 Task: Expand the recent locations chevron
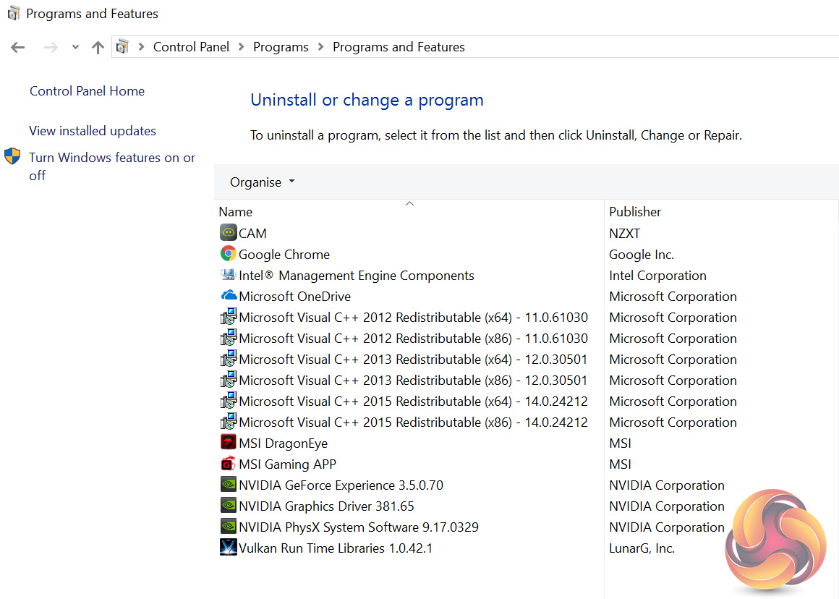(75, 48)
